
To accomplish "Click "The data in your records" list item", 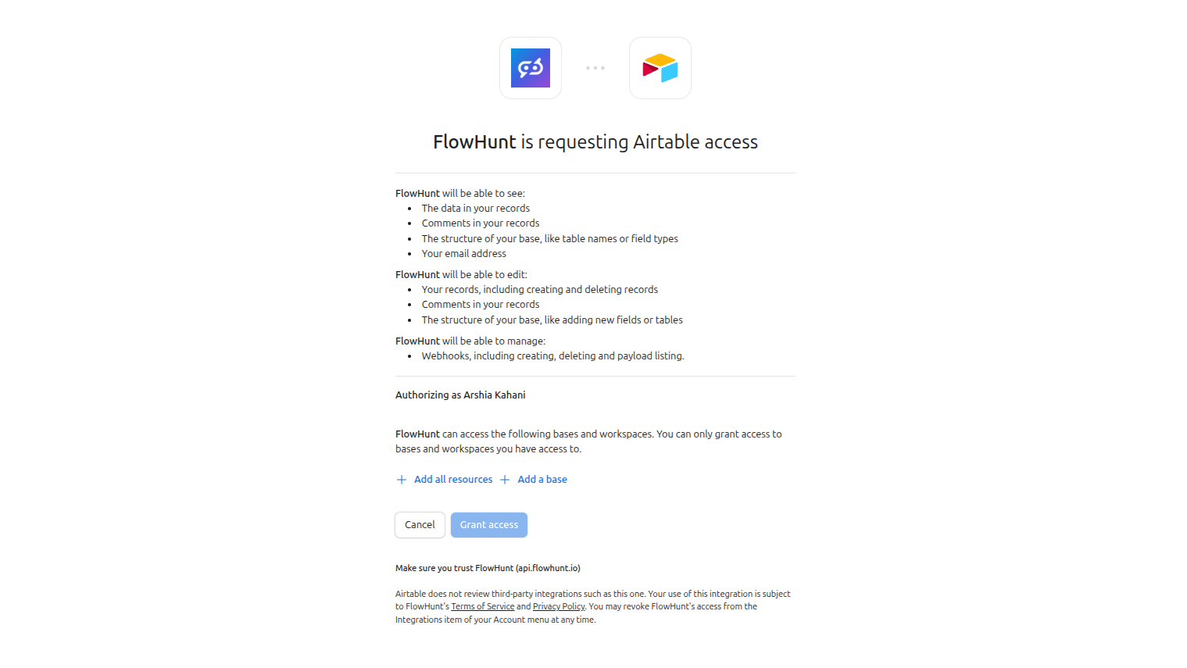I will 475,208.
